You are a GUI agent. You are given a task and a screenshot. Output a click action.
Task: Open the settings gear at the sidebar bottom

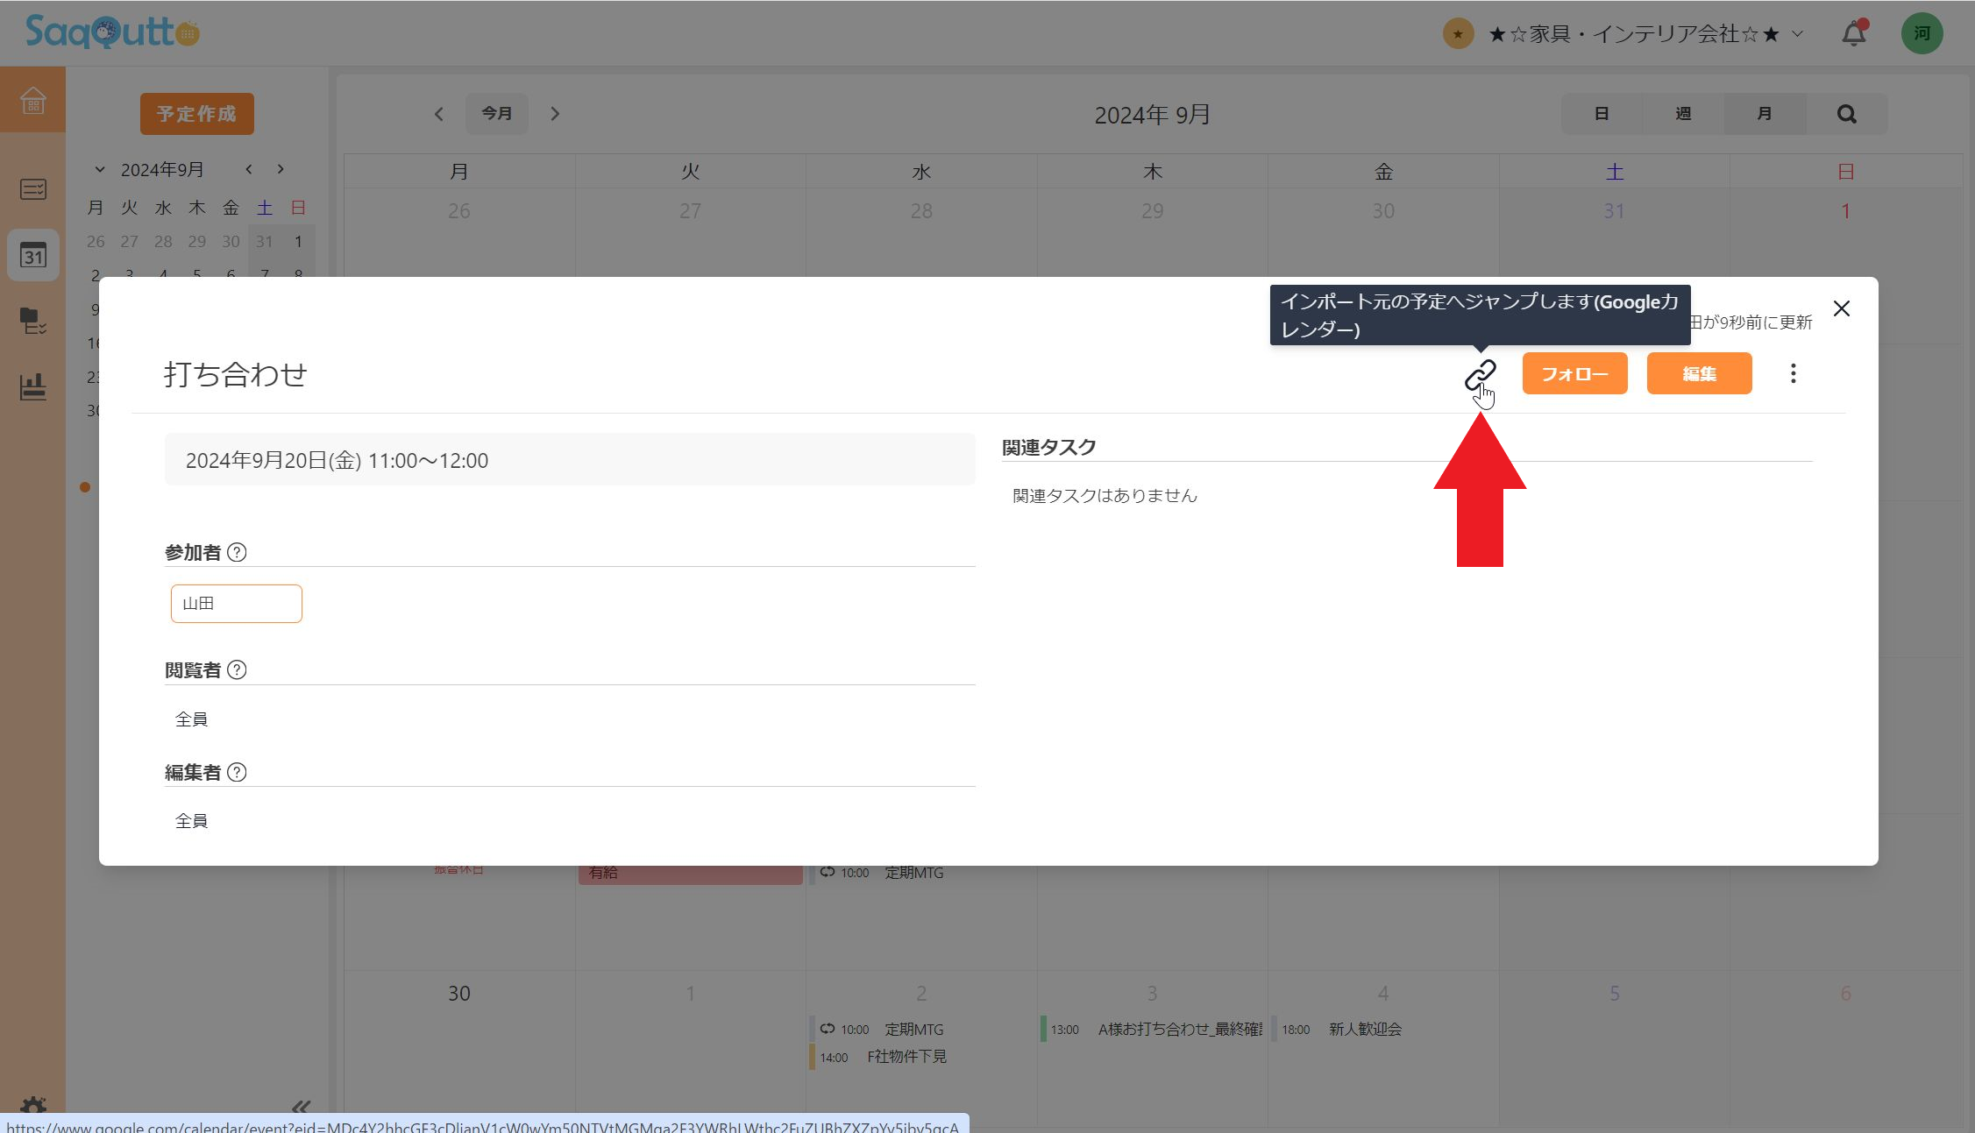tap(32, 1105)
